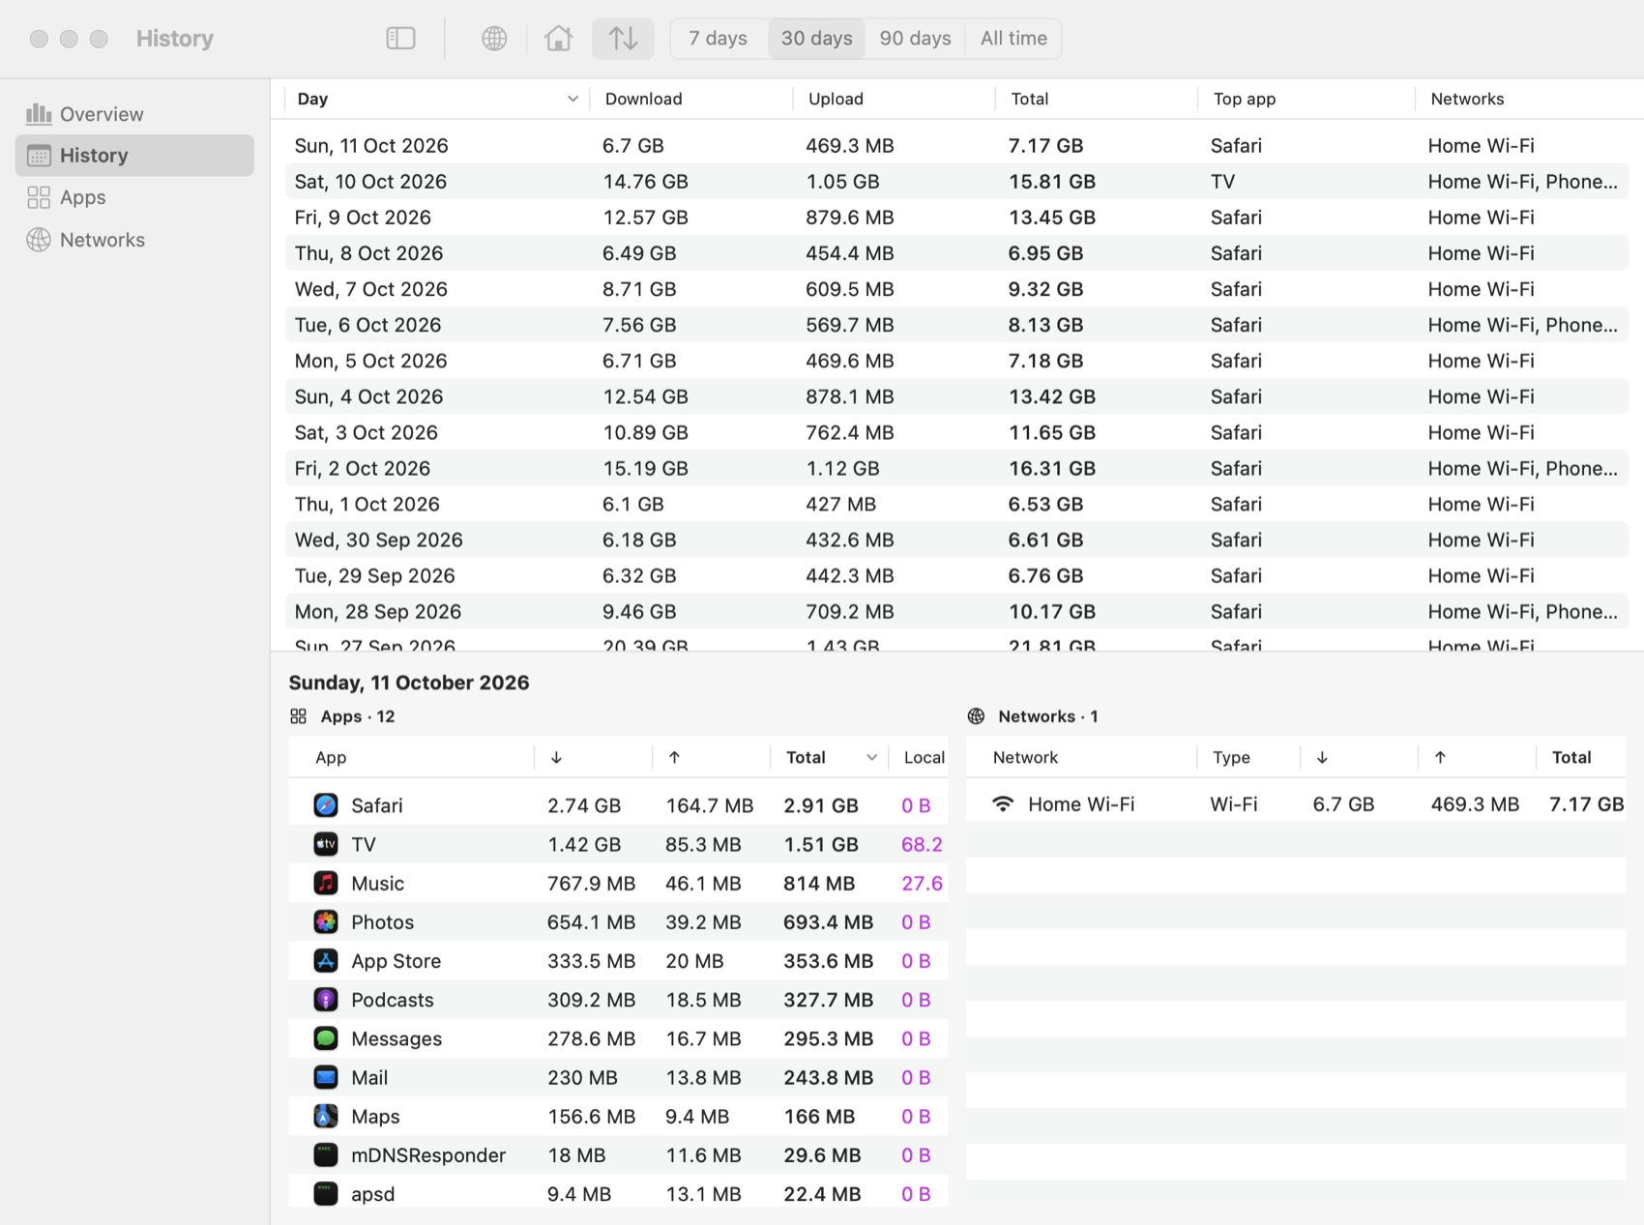Sort by the Day column header
1644x1225 pixels.
click(x=437, y=99)
